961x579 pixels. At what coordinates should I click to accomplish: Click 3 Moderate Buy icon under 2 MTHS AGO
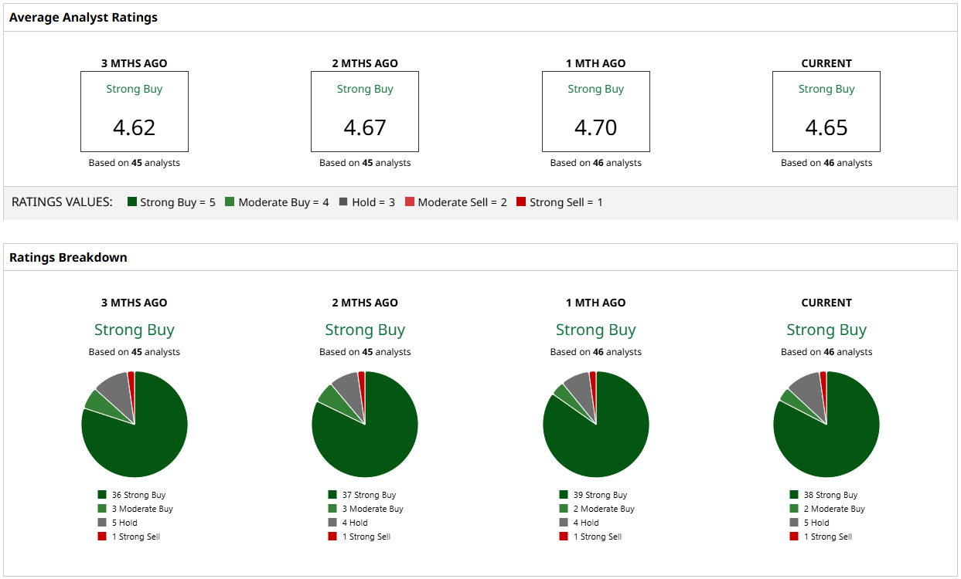(x=332, y=509)
